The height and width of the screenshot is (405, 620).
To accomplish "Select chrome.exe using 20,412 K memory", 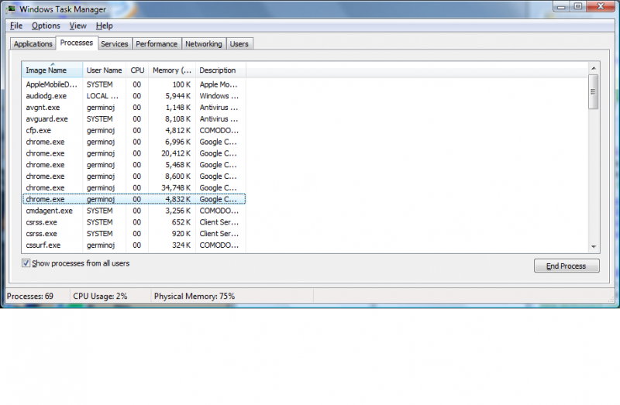I will [x=134, y=153].
